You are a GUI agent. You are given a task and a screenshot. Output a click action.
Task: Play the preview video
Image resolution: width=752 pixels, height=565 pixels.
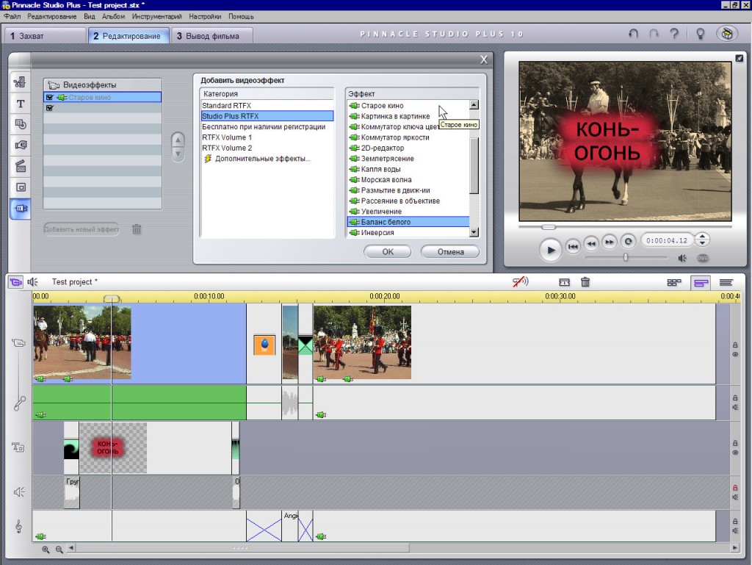click(551, 250)
